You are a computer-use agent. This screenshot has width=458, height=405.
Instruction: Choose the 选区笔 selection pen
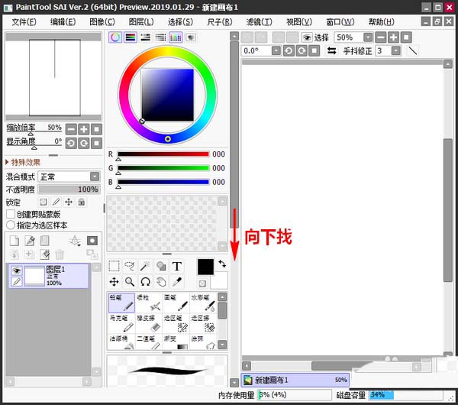pos(176,323)
